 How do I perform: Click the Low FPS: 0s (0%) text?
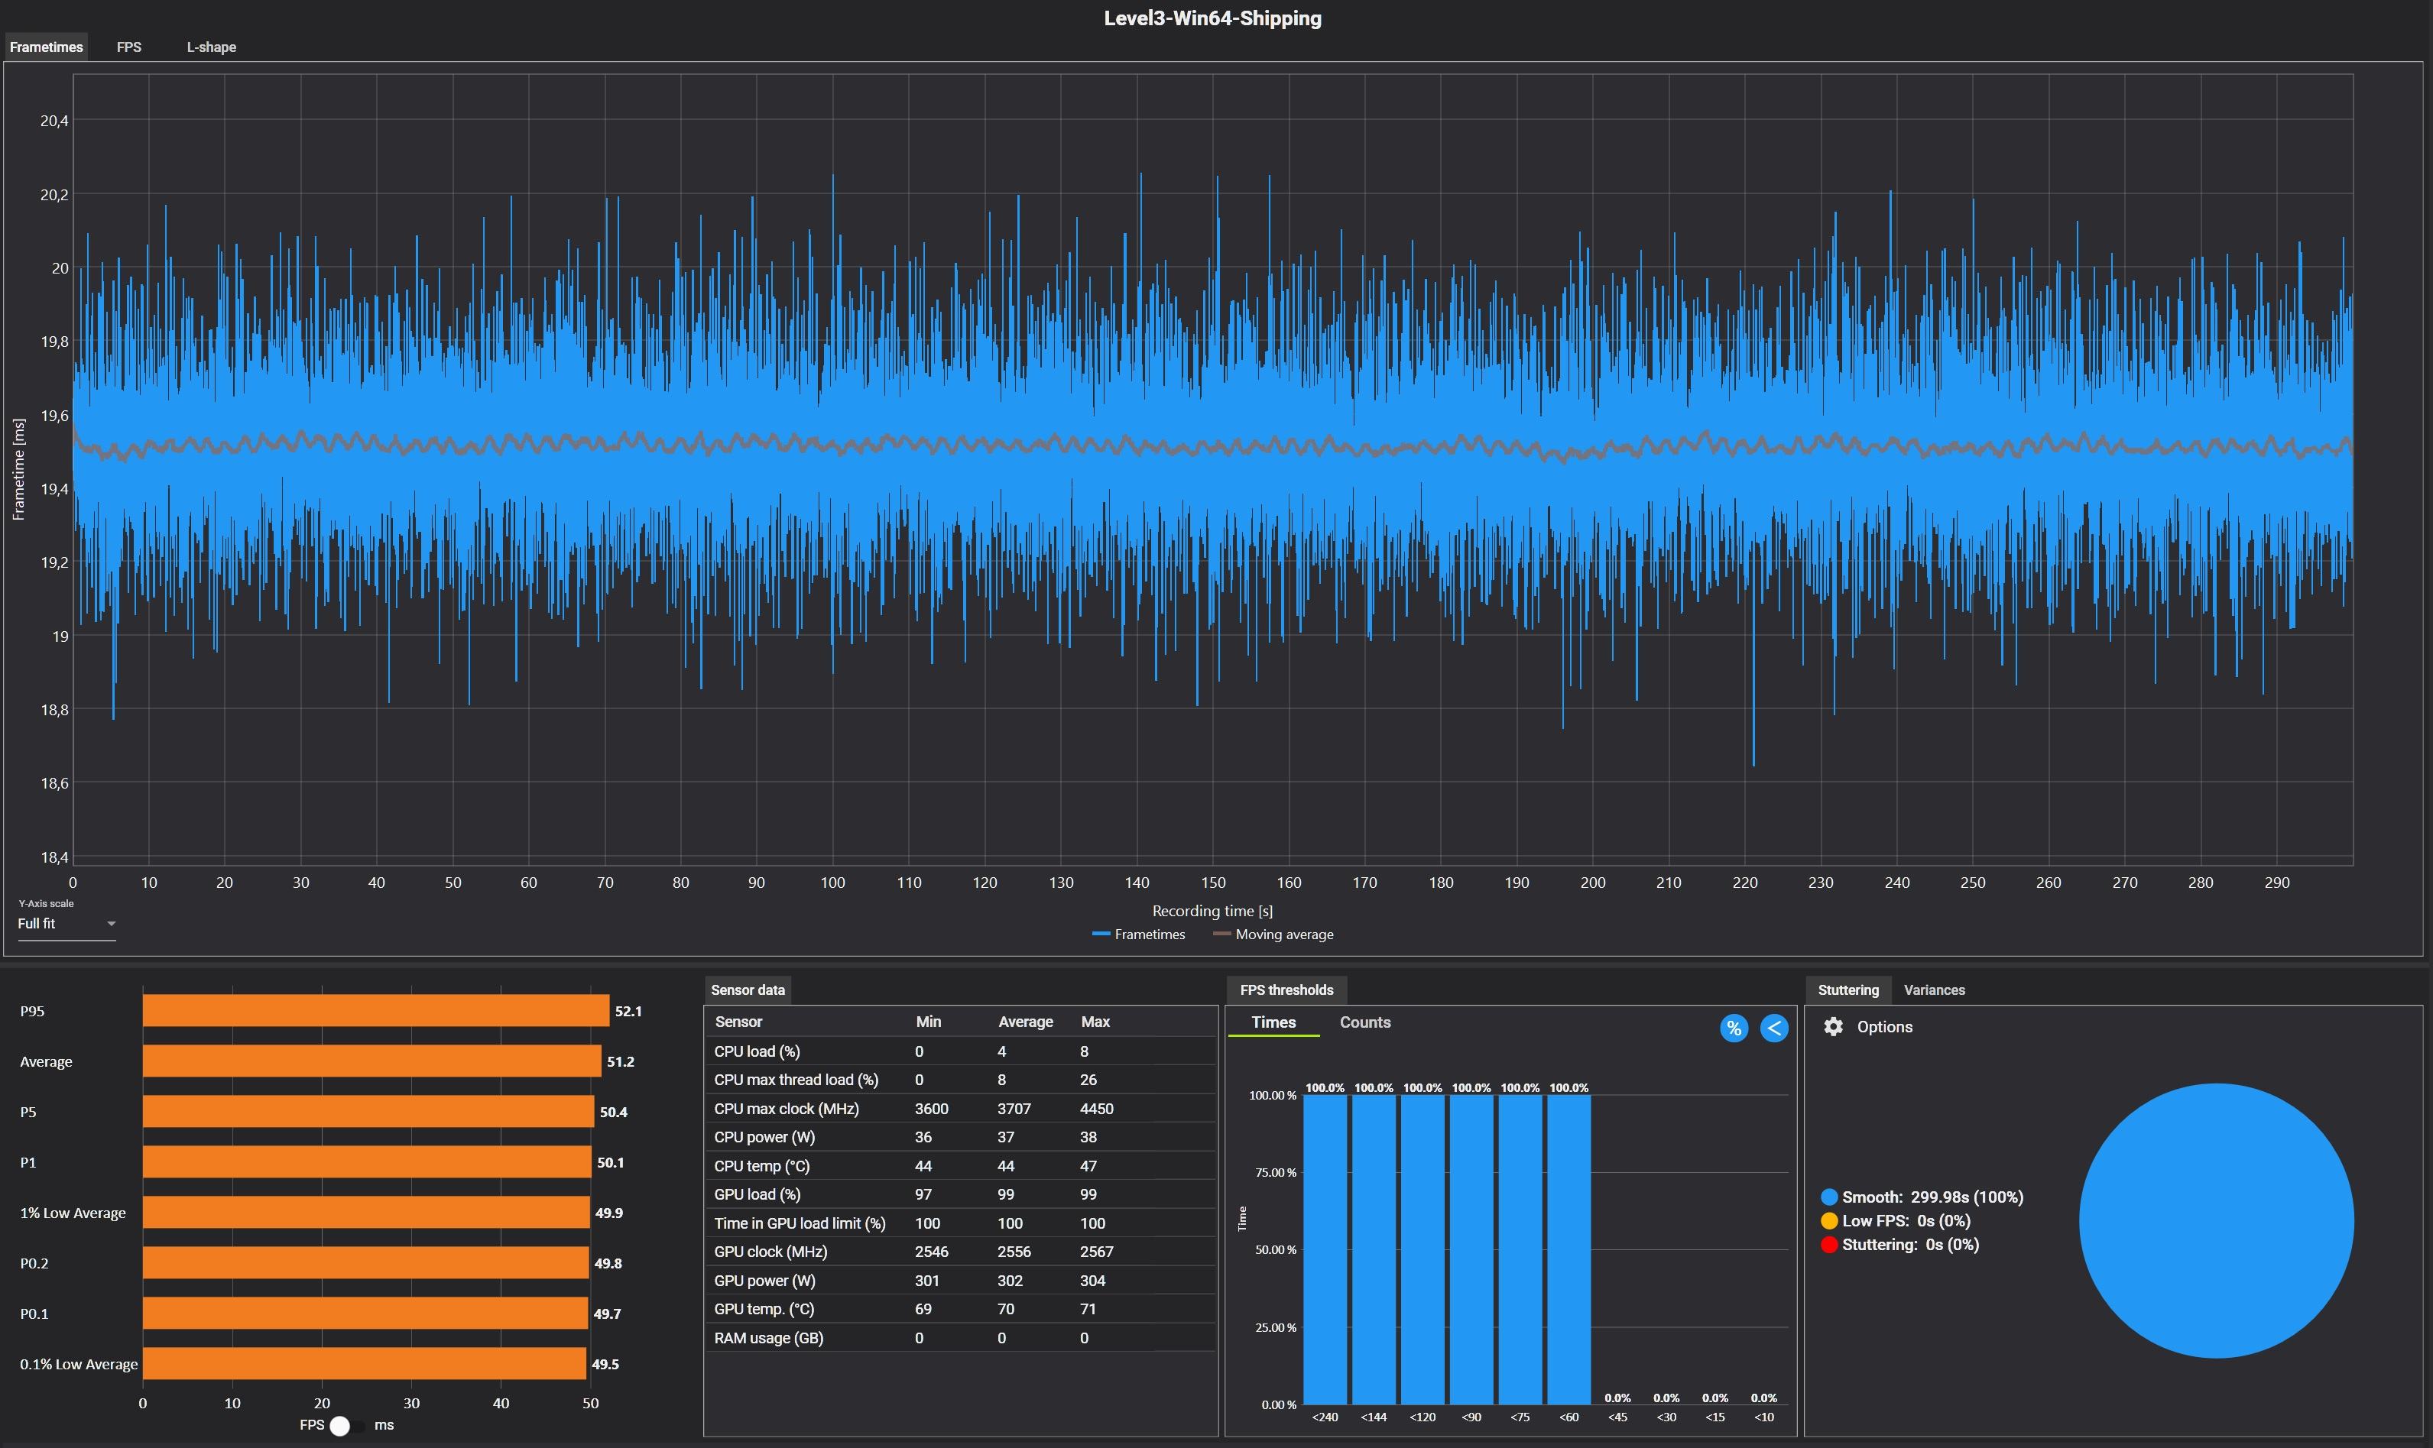(x=1906, y=1220)
